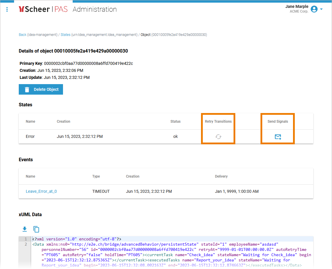
Task: Go Back via breadcrumb link
Action: [x=23, y=35]
